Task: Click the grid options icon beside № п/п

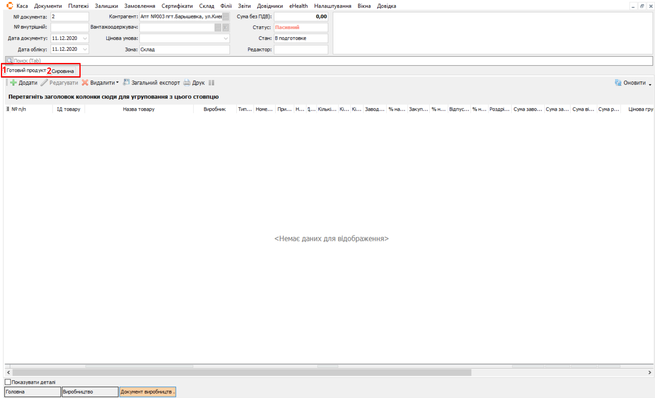Action: point(7,109)
